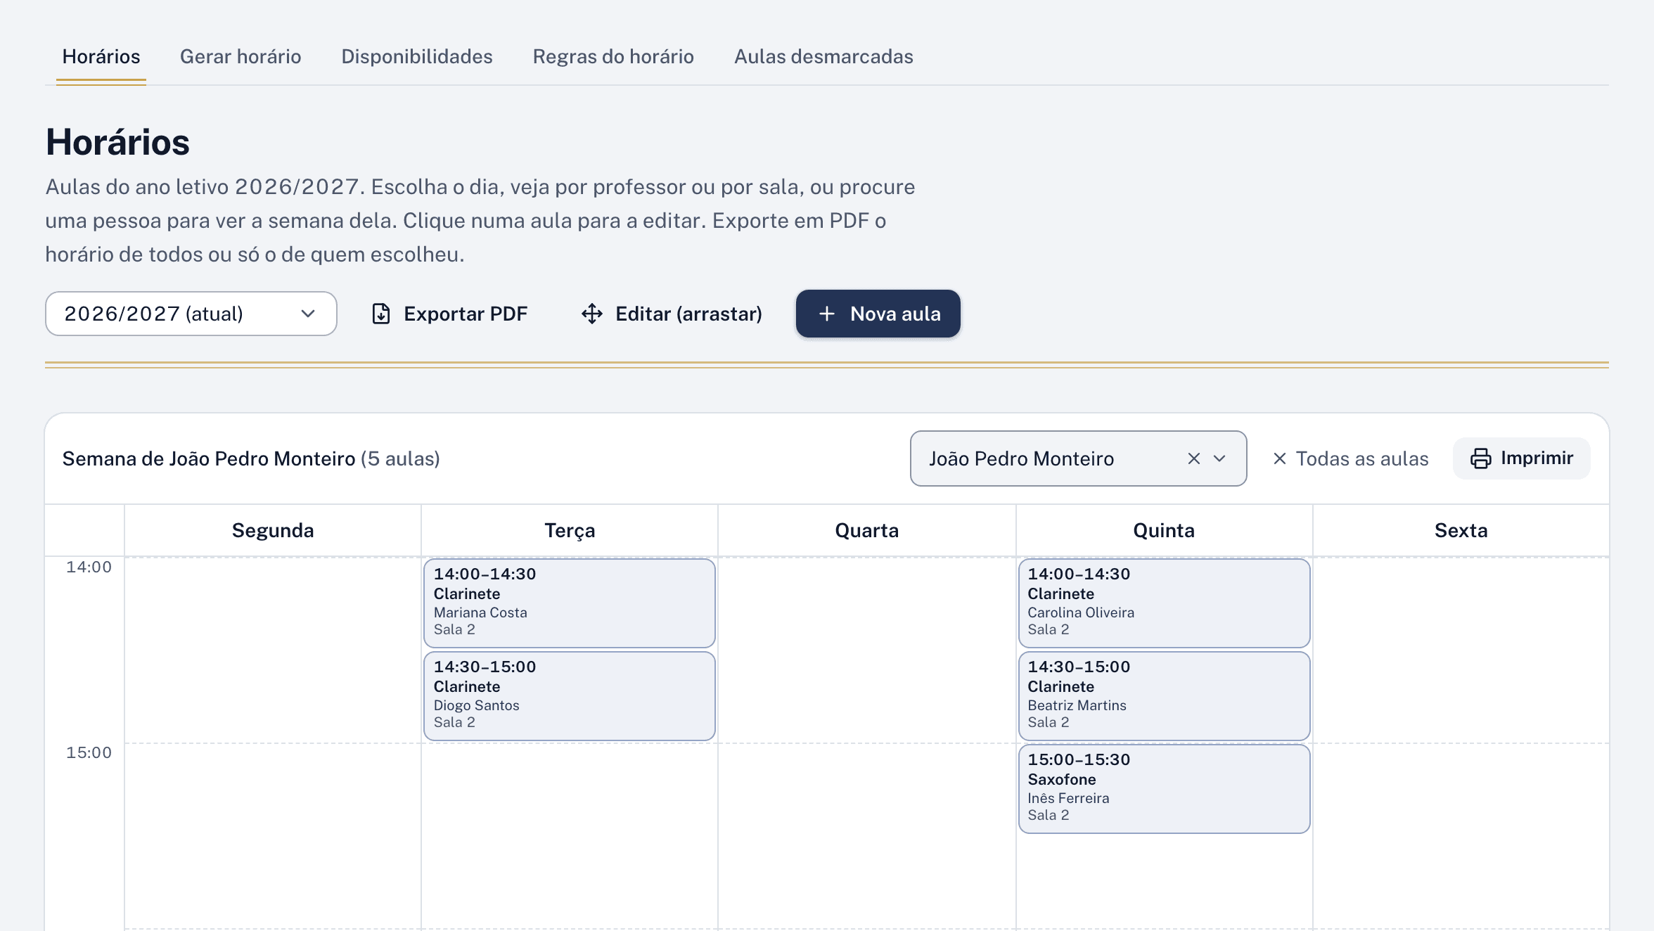The image size is (1654, 931).
Task: Click the Imprimir button
Action: tap(1522, 458)
